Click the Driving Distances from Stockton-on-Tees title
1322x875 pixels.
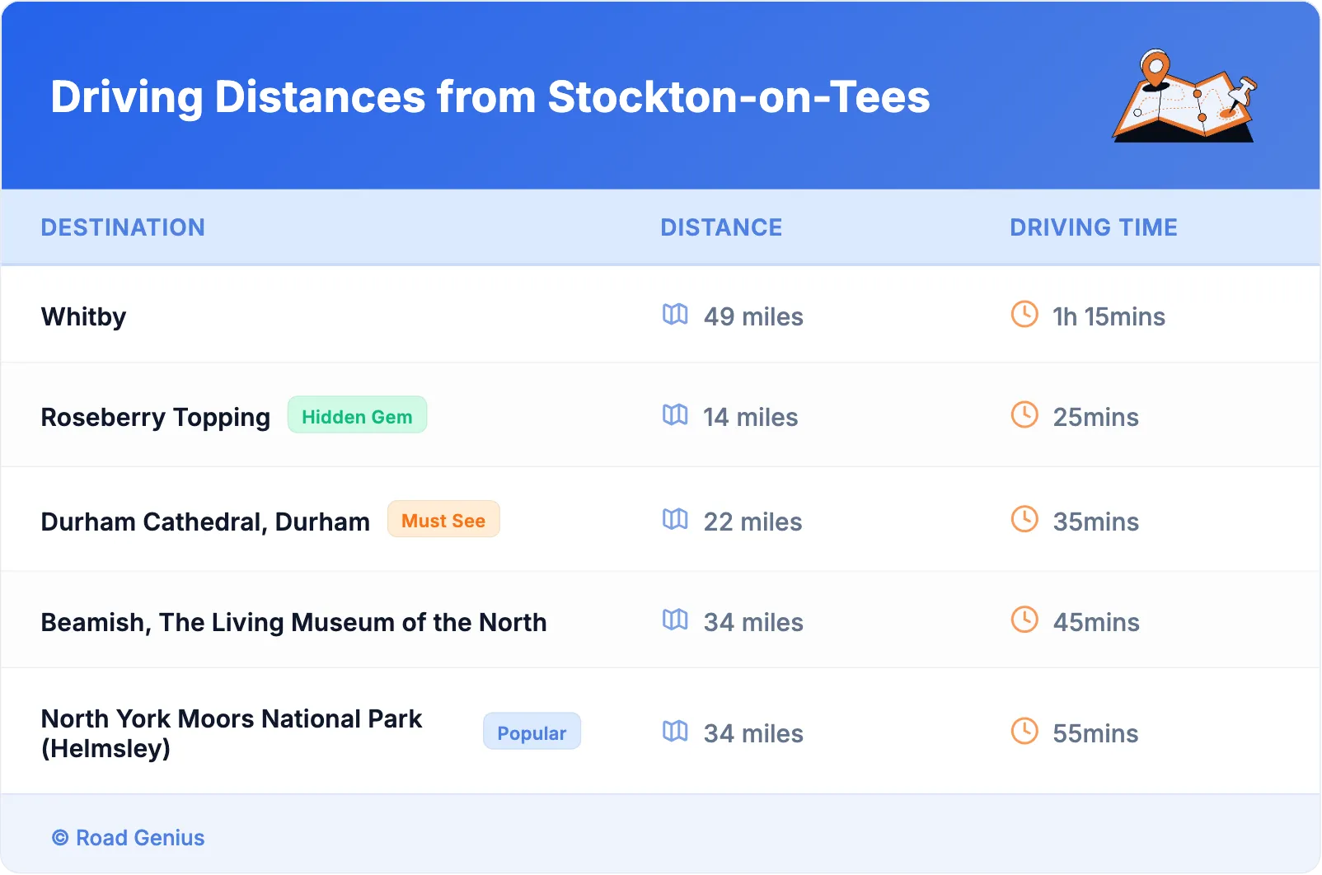pos(490,97)
